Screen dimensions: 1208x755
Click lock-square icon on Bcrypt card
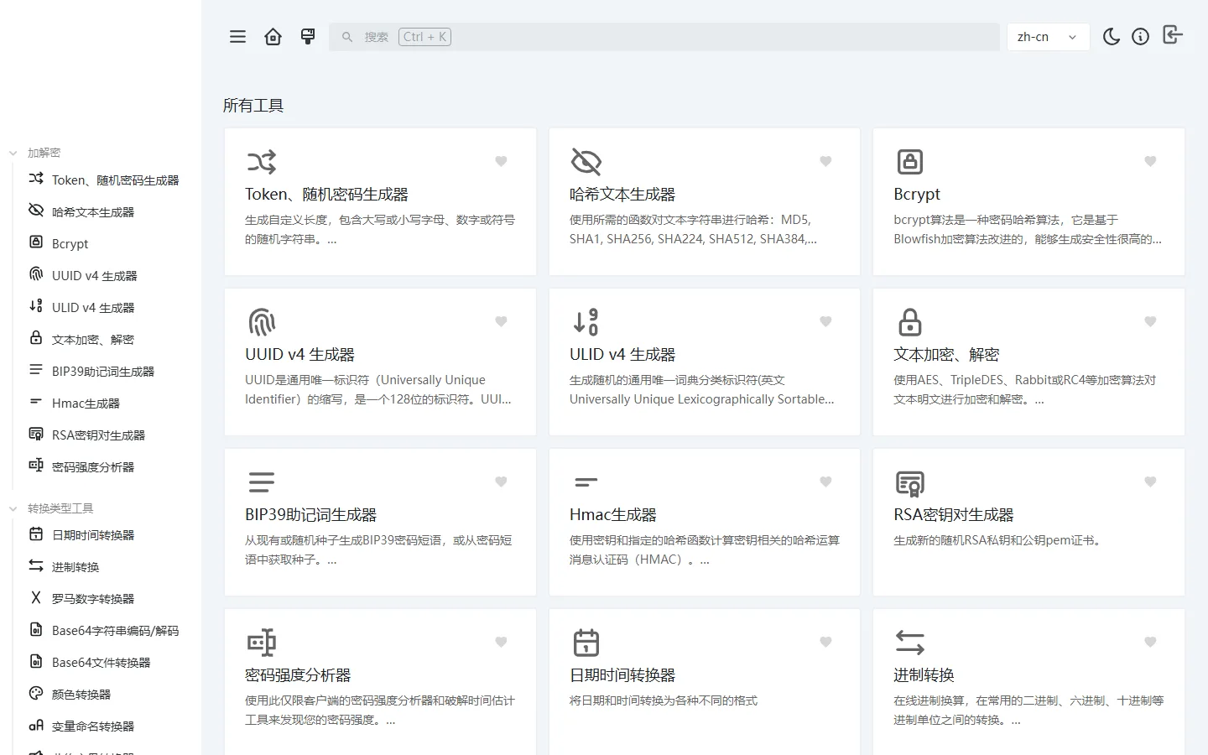pos(910,162)
